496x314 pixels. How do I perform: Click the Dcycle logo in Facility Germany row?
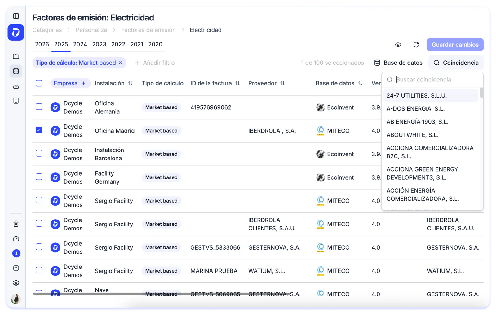click(x=55, y=177)
